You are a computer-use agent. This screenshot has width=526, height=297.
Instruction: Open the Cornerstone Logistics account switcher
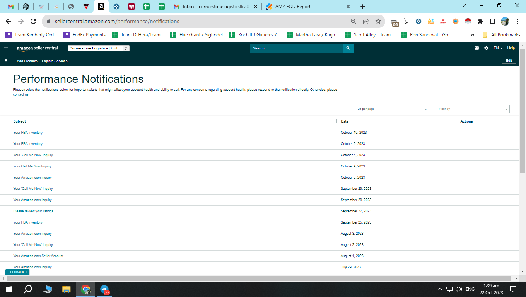[99, 48]
